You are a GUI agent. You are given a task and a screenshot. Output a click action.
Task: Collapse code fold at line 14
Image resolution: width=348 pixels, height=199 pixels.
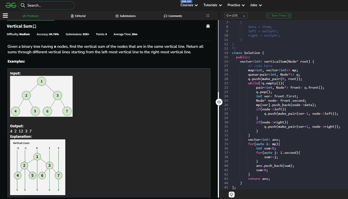coord(229,53)
